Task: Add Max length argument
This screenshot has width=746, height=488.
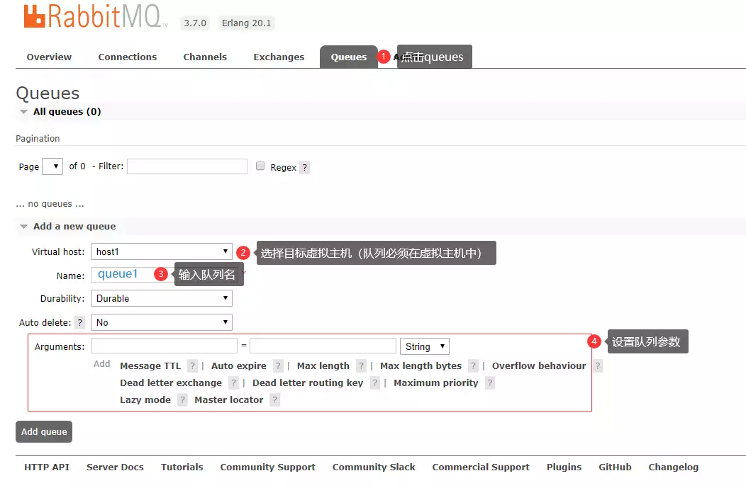Action: pos(323,366)
